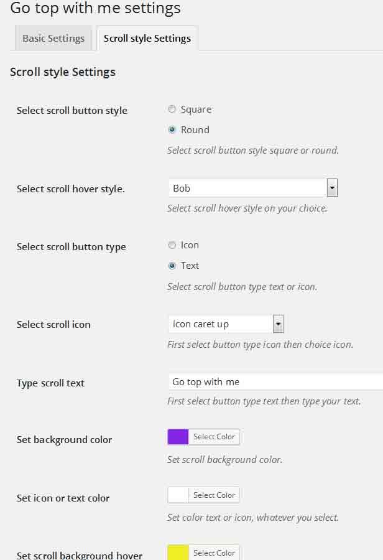The height and width of the screenshot is (560, 383).
Task: Click the icon caret up dropdown arrow
Action: pyautogui.click(x=279, y=324)
